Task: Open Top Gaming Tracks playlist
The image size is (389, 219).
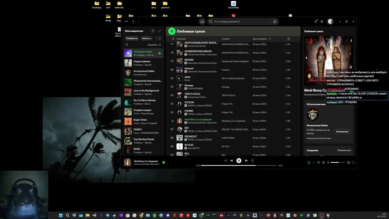Action: pyautogui.click(x=143, y=141)
